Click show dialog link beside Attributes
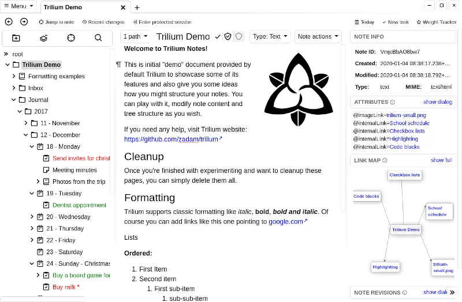The width and height of the screenshot is (462, 302). (437, 102)
